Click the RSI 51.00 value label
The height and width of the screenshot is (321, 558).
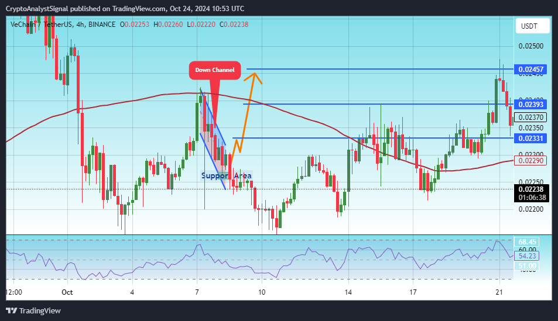(x=527, y=266)
